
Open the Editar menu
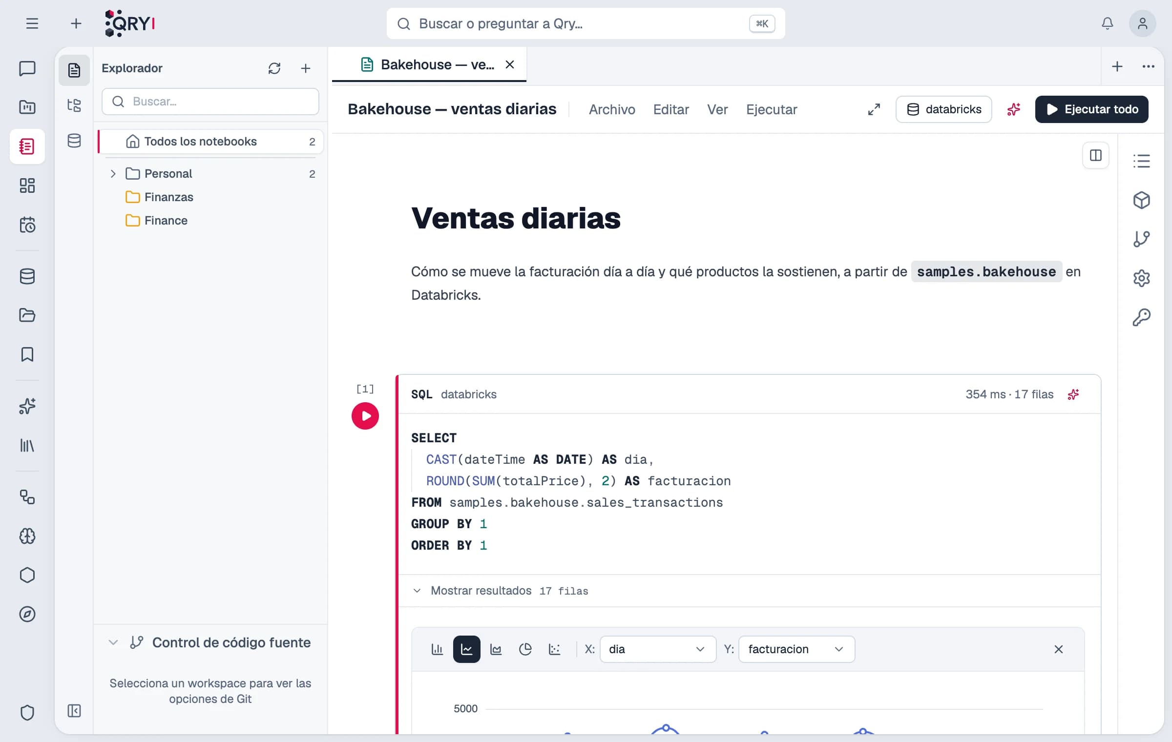coord(671,109)
